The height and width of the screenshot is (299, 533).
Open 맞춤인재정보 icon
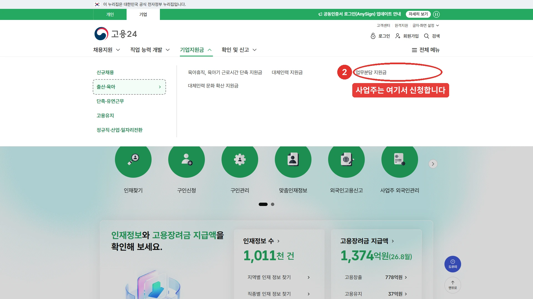pos(293,159)
